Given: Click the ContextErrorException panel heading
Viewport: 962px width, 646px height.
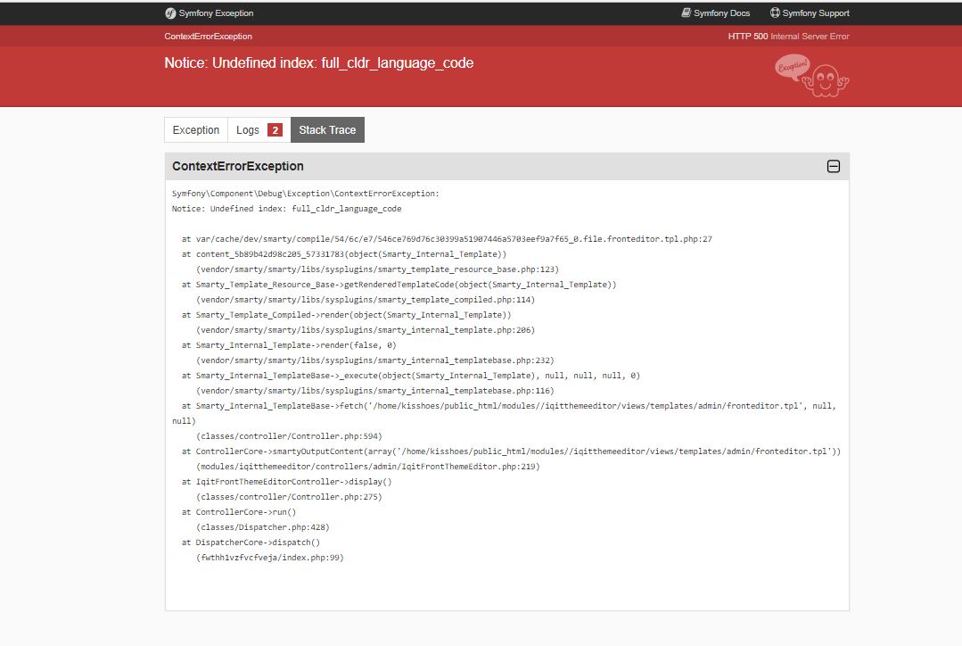Looking at the screenshot, I should [238, 167].
